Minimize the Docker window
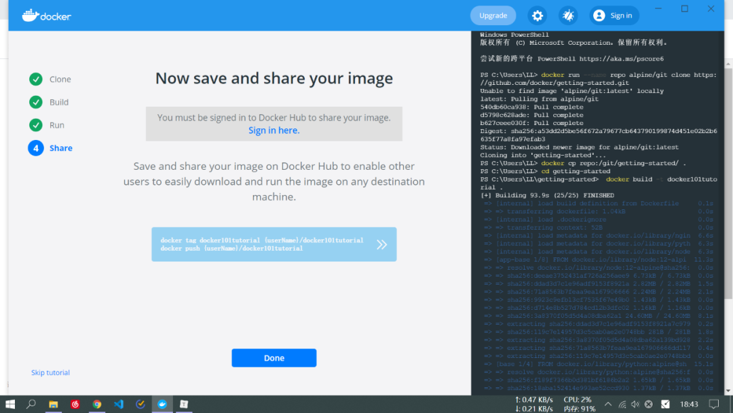The image size is (733, 413). click(x=658, y=8)
